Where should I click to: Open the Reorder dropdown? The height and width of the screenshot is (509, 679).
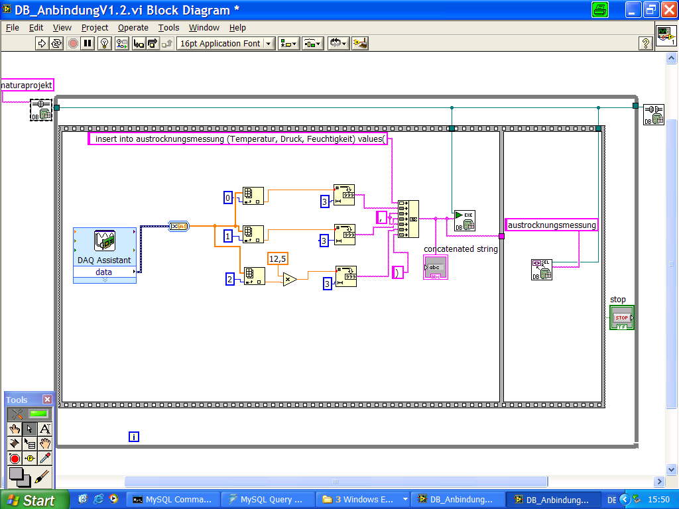point(338,43)
